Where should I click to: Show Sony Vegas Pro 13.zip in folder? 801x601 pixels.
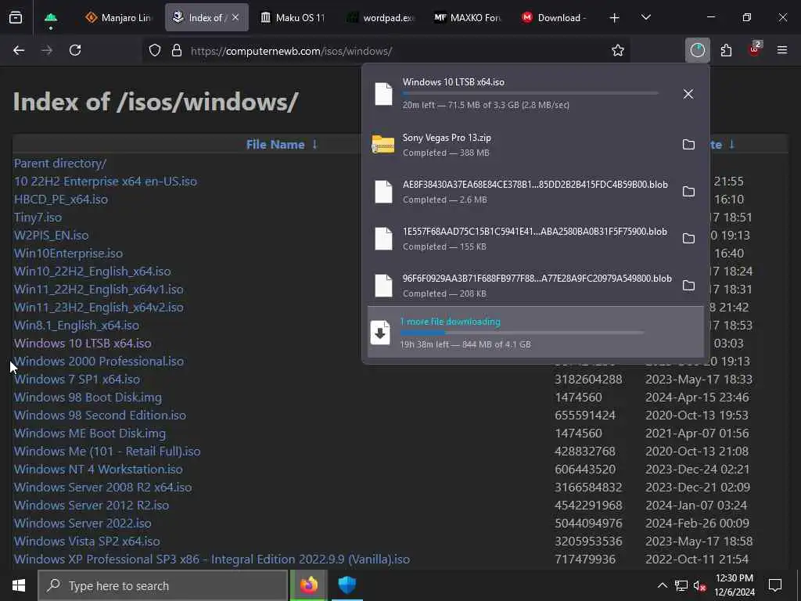[x=688, y=145]
